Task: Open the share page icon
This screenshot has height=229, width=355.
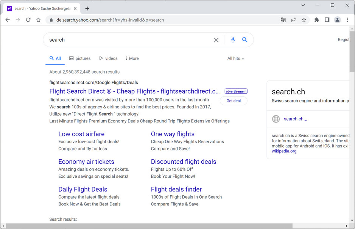Action: (x=294, y=20)
